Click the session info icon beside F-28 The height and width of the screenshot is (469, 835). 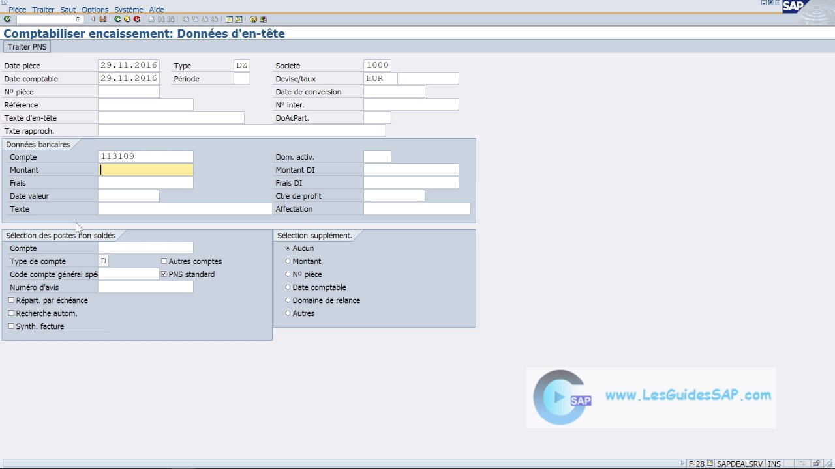tap(710, 464)
